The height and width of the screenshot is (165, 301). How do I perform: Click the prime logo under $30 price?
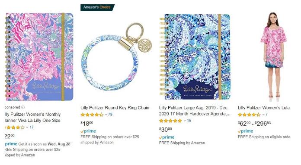167,137
